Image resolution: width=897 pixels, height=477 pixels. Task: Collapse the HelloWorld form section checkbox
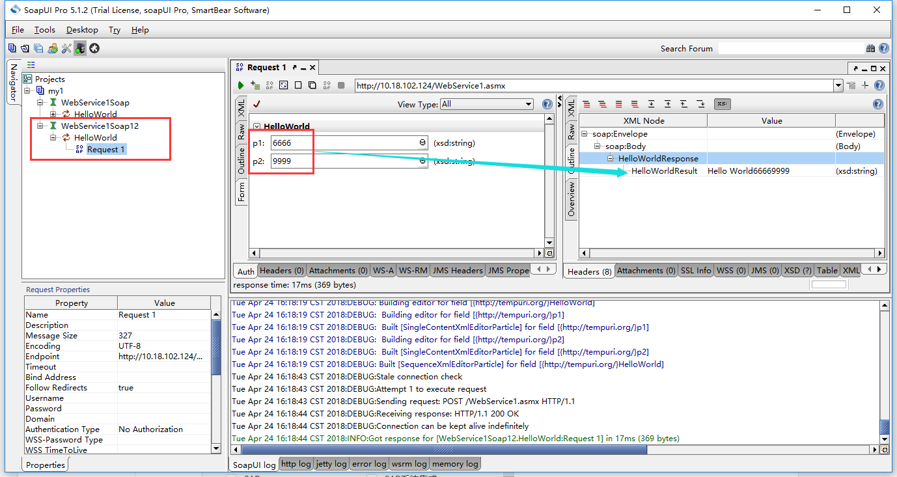click(x=256, y=127)
